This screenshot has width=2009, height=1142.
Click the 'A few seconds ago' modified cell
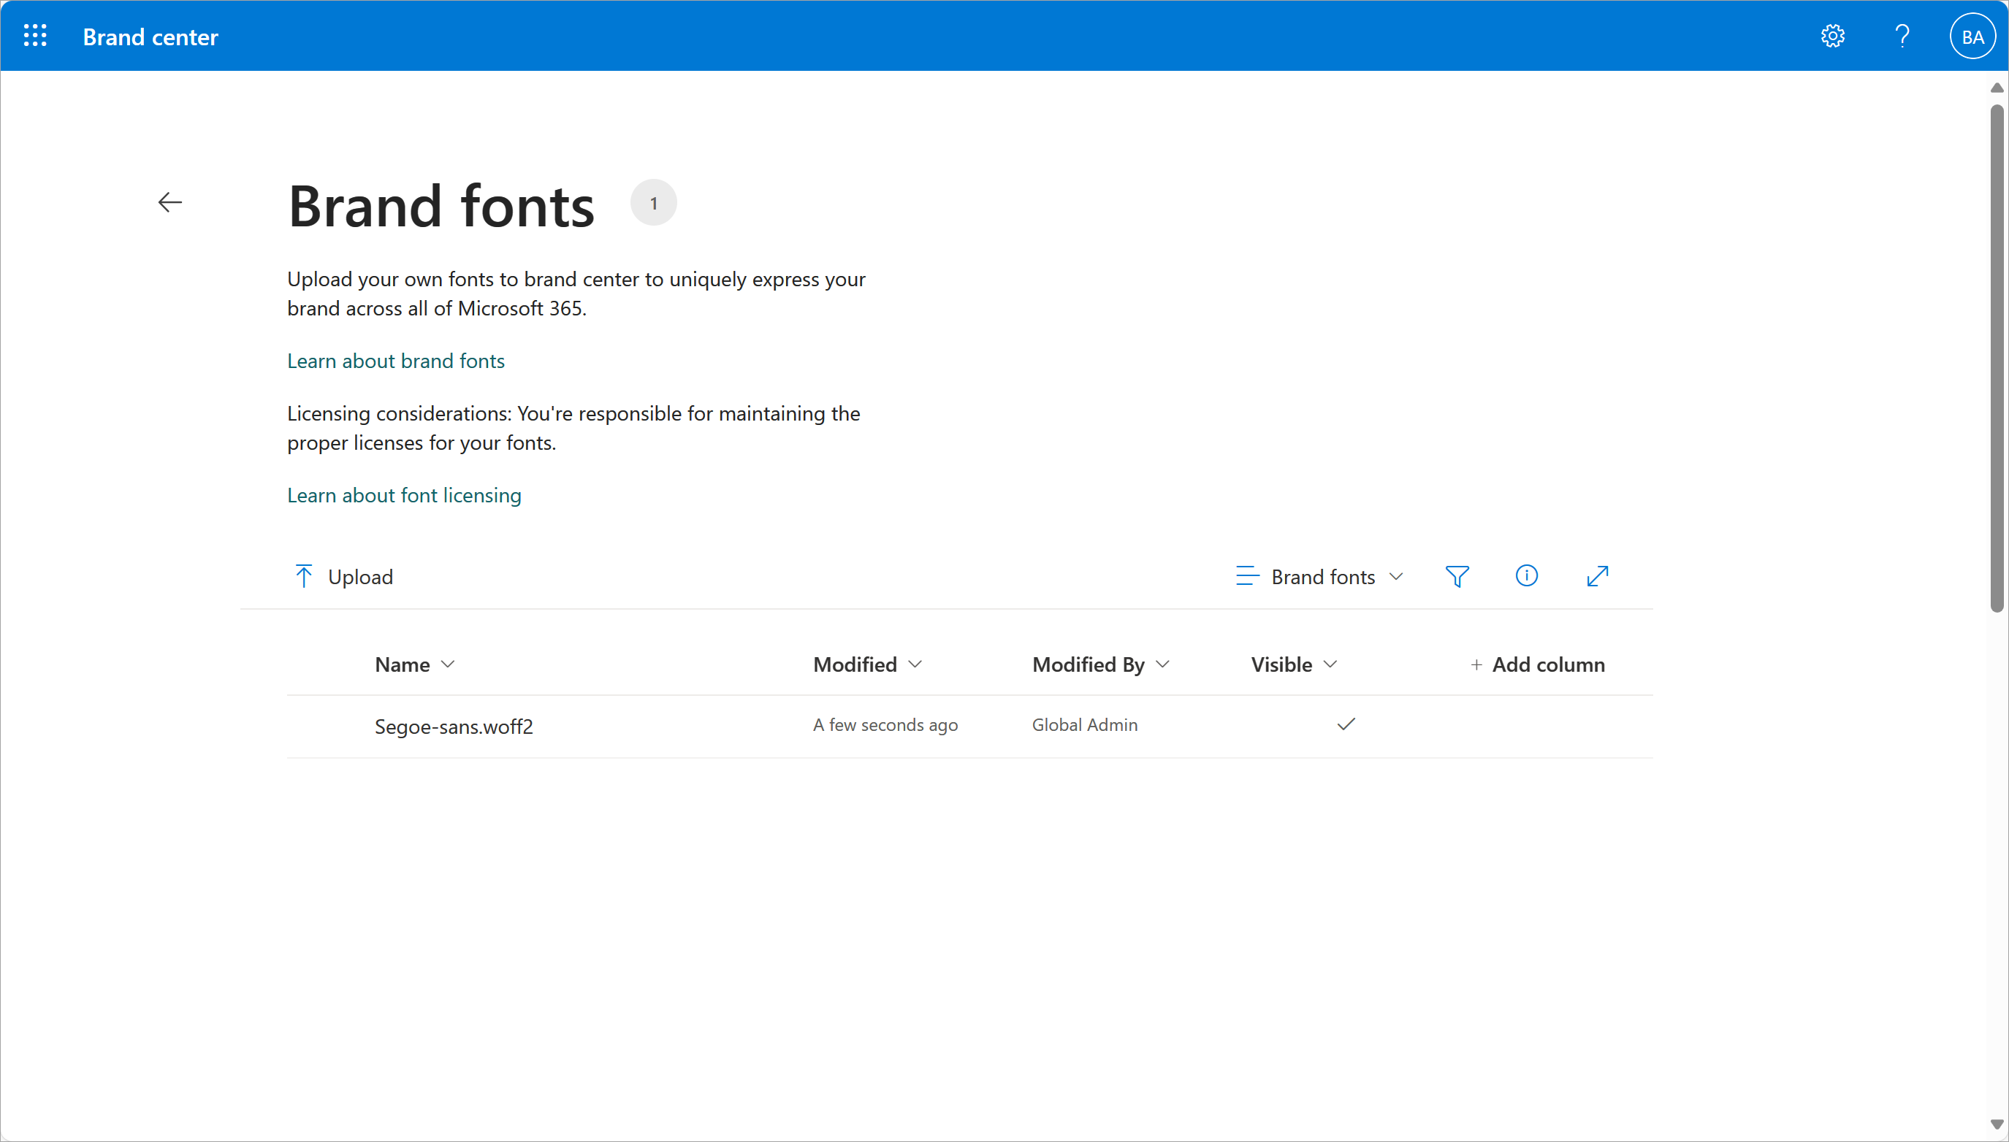tap(885, 726)
